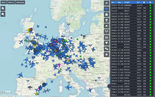Click the dark antenna marker near Kaliningrad
The width and height of the screenshot is (155, 97).
[x=84, y=37]
